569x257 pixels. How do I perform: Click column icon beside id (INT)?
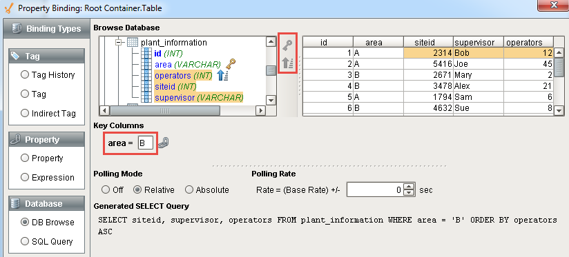click(x=146, y=54)
